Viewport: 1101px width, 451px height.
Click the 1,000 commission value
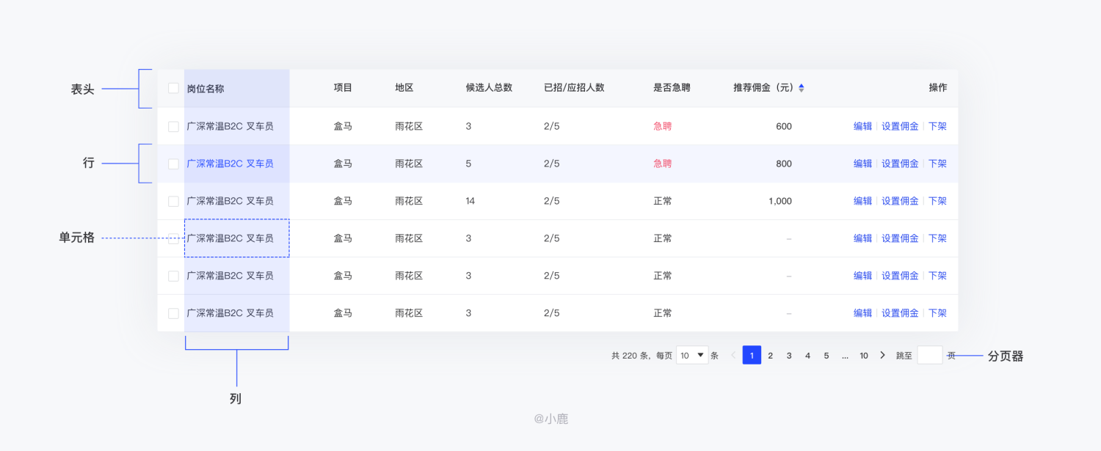780,201
